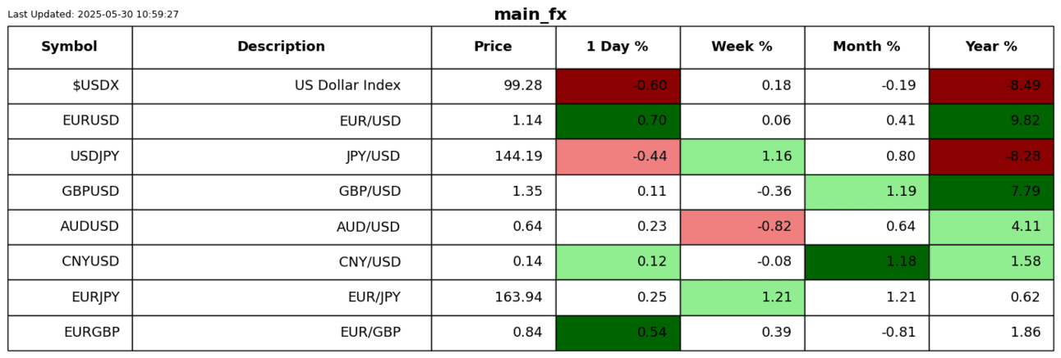Click the 1 Day % header
Screen dimensions: 1061x358
[x=617, y=47]
